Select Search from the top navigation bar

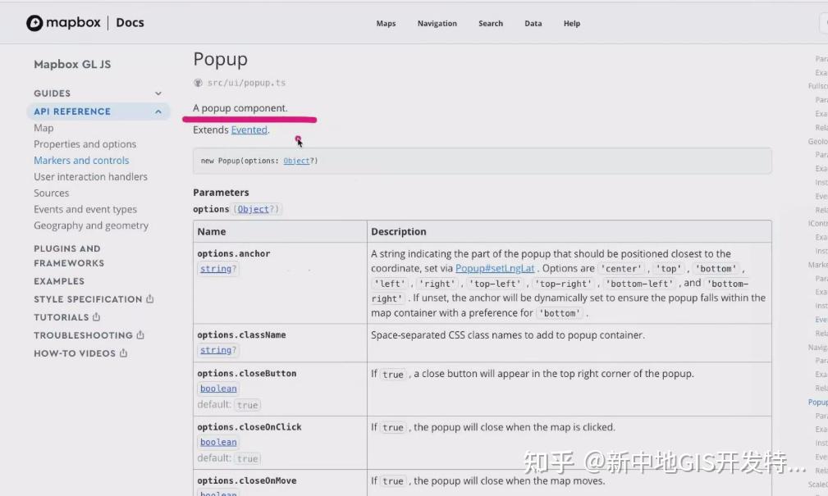(490, 23)
